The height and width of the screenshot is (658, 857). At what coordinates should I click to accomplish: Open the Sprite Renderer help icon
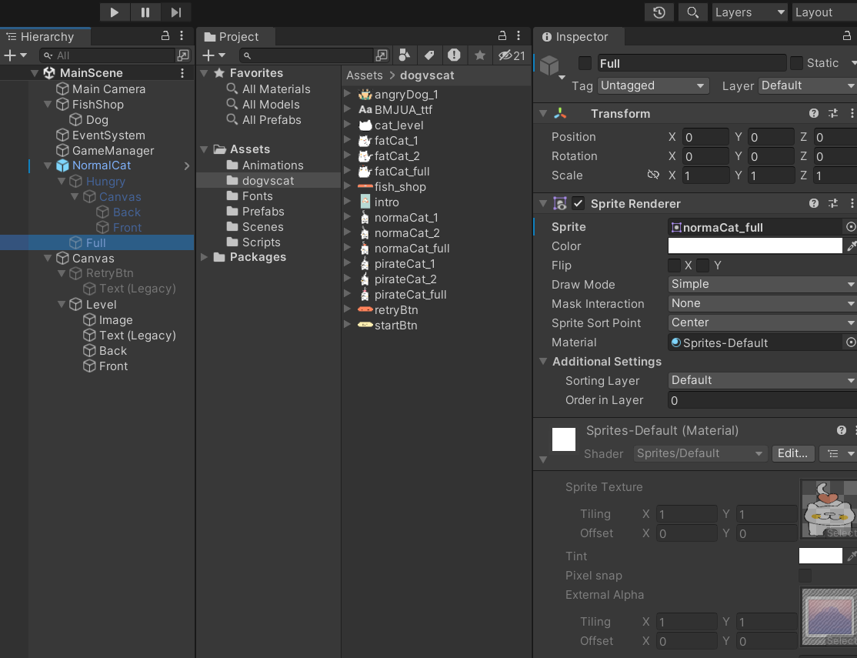[814, 203]
